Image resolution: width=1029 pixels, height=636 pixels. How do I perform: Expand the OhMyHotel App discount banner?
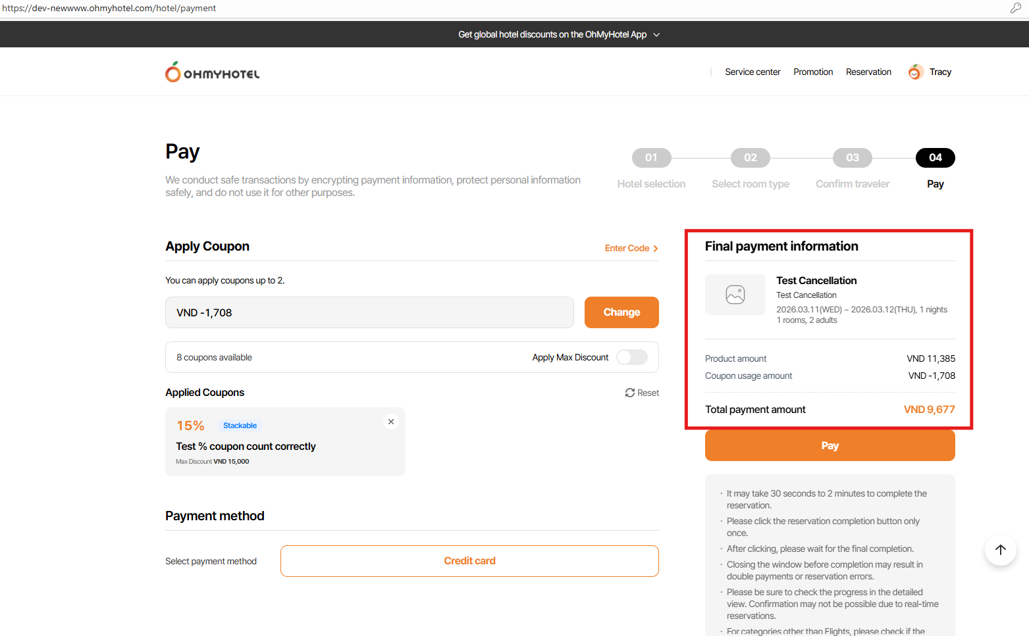656,35
